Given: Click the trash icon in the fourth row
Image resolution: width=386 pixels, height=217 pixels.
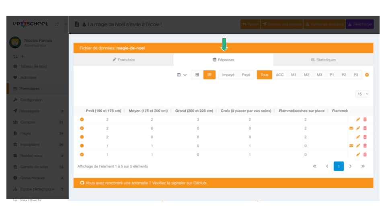Looking at the screenshot, I should (365, 146).
